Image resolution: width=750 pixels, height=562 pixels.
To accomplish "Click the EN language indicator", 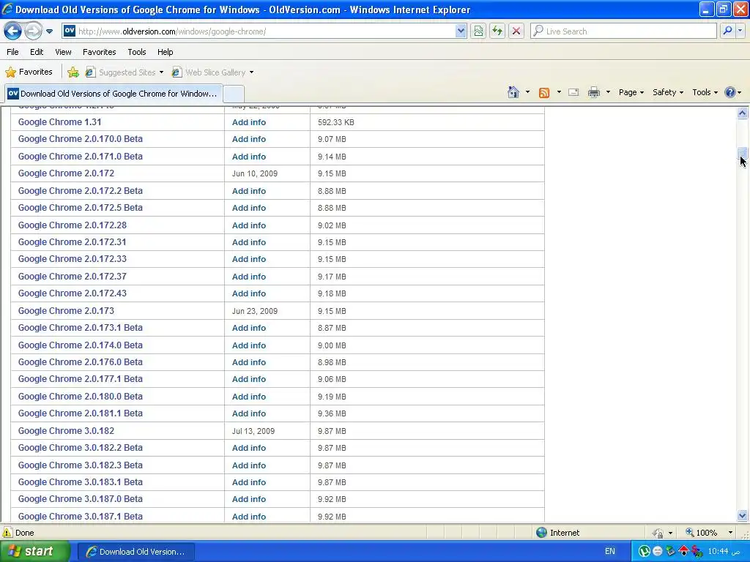I will (610, 551).
